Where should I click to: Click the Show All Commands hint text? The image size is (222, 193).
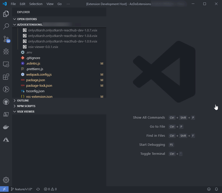149,117
